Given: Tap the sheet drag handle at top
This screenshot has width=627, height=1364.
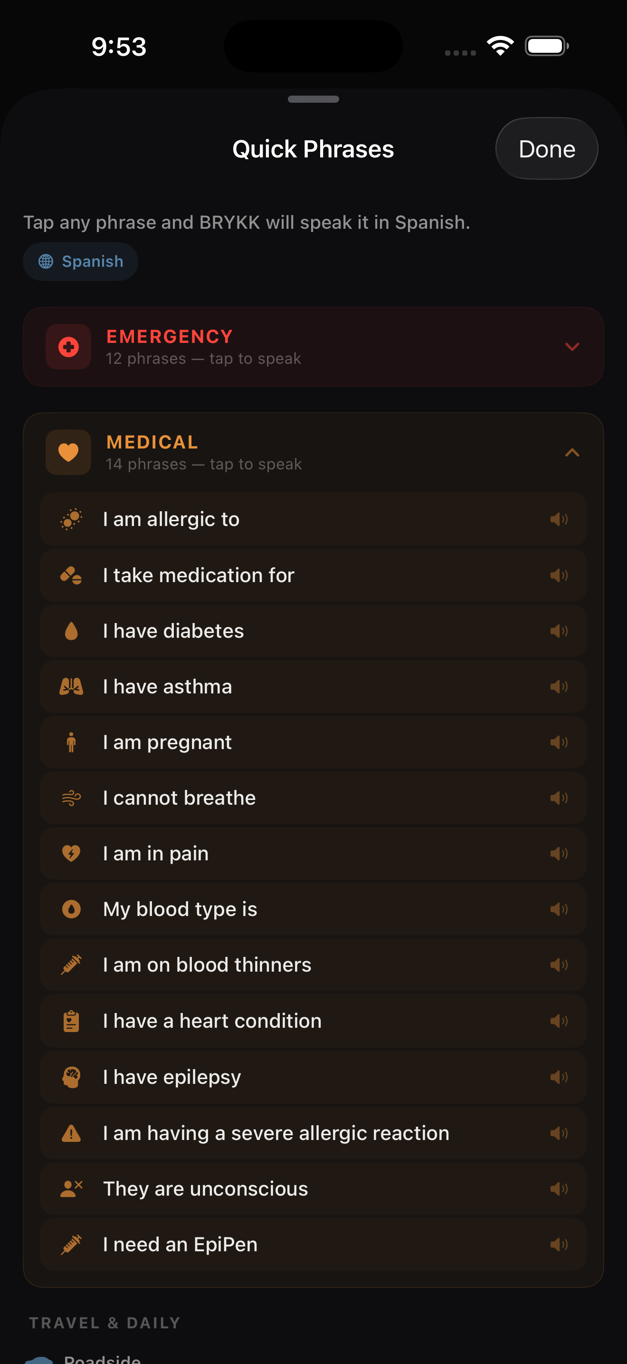Looking at the screenshot, I should coord(313,99).
